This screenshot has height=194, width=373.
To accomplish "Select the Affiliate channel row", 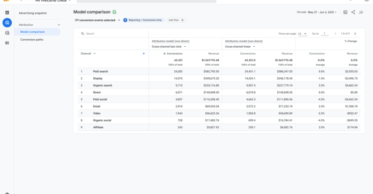I will [219, 127].
